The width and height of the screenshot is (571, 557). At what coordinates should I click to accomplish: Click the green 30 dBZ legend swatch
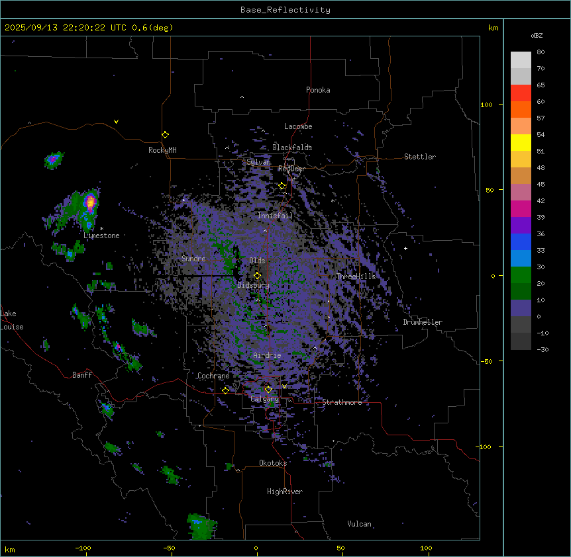521,275
